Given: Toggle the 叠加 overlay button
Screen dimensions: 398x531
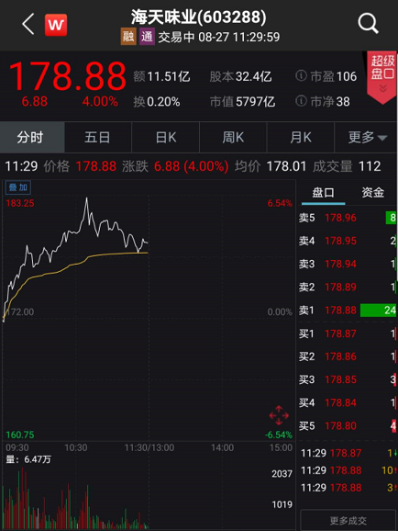Looking at the screenshot, I should pyautogui.click(x=18, y=187).
